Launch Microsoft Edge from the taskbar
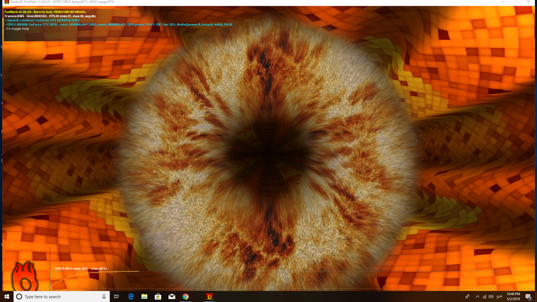Viewport: 537px width, 302px height. point(131,296)
